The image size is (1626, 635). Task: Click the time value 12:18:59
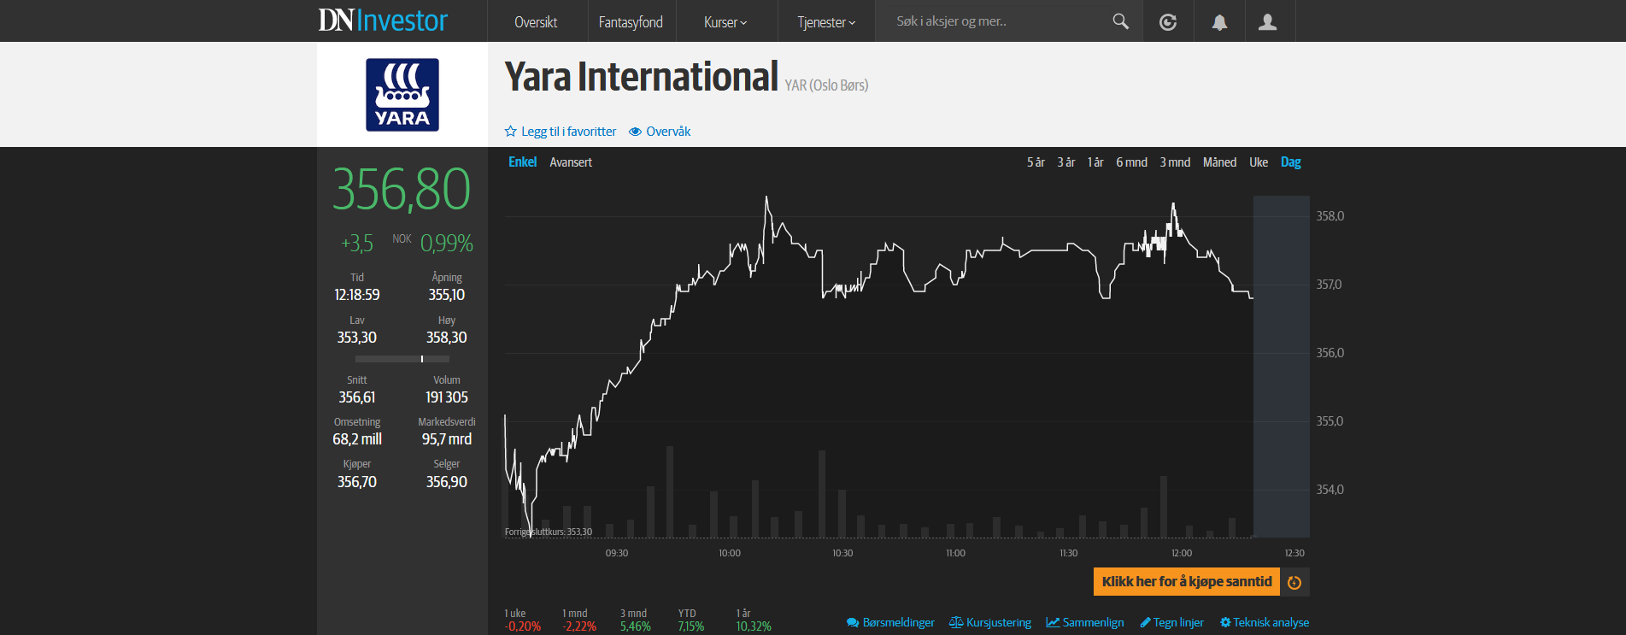tap(357, 295)
